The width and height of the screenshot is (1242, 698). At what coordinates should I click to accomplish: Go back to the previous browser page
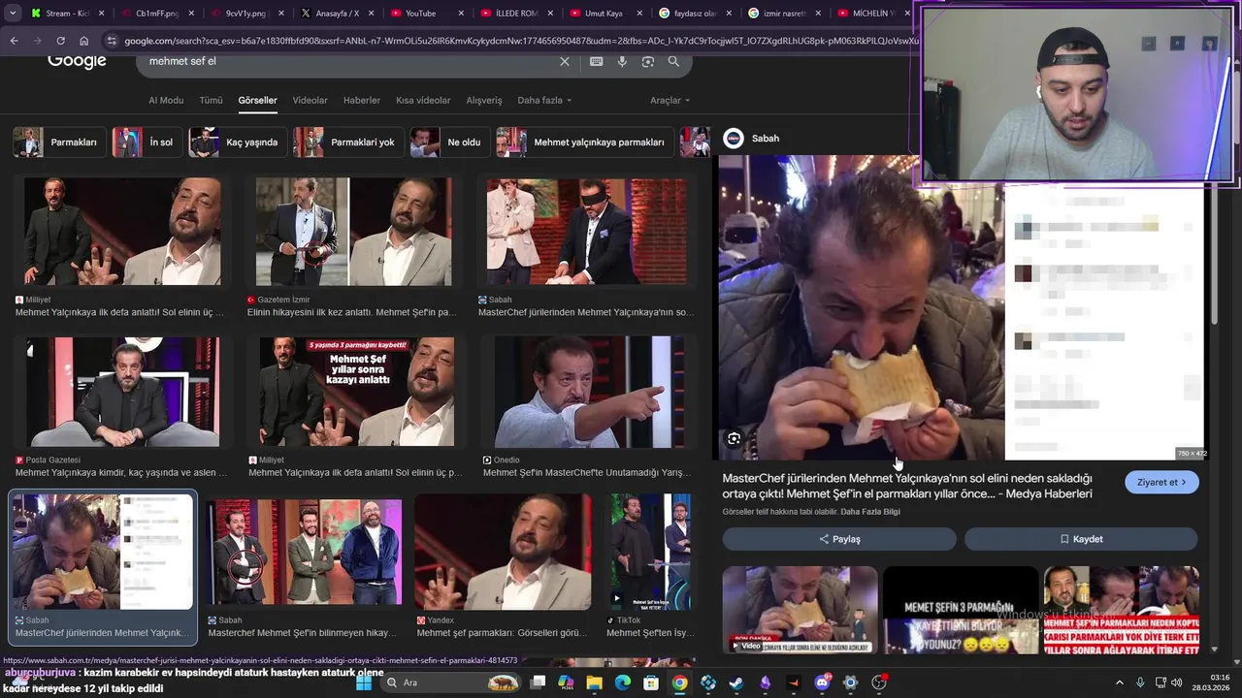click(x=14, y=41)
